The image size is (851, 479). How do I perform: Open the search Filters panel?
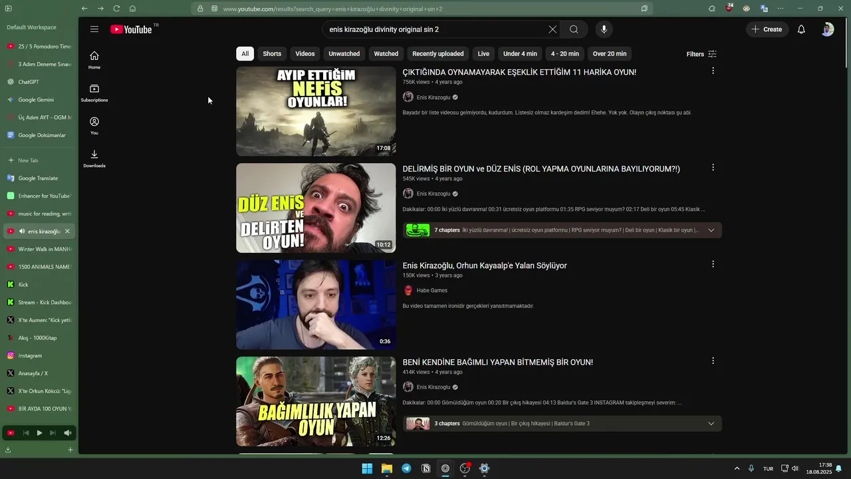coord(701,54)
